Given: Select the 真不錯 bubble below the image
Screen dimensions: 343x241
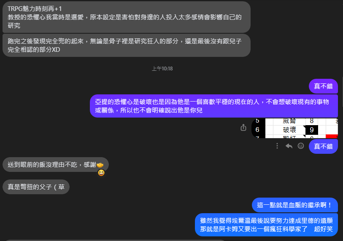Looking at the screenshot, I should [x=323, y=146].
